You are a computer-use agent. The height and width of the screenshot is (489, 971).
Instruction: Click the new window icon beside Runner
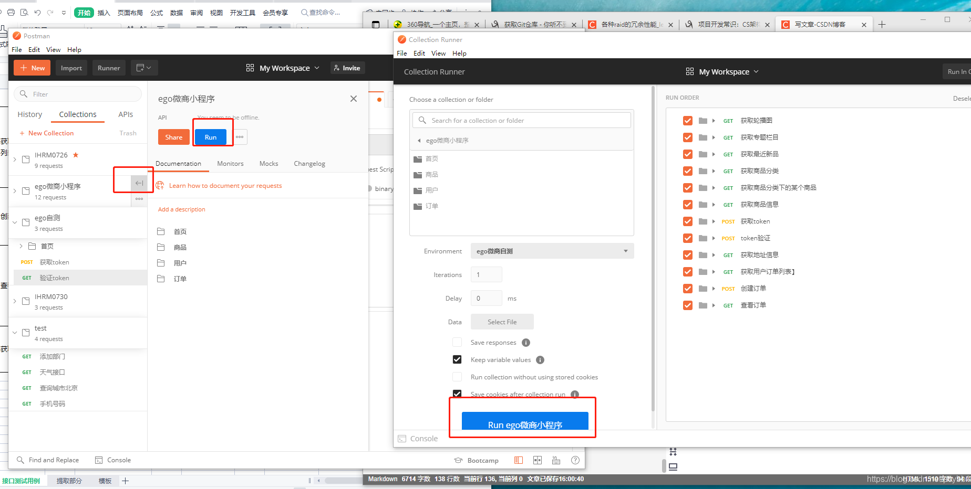143,68
